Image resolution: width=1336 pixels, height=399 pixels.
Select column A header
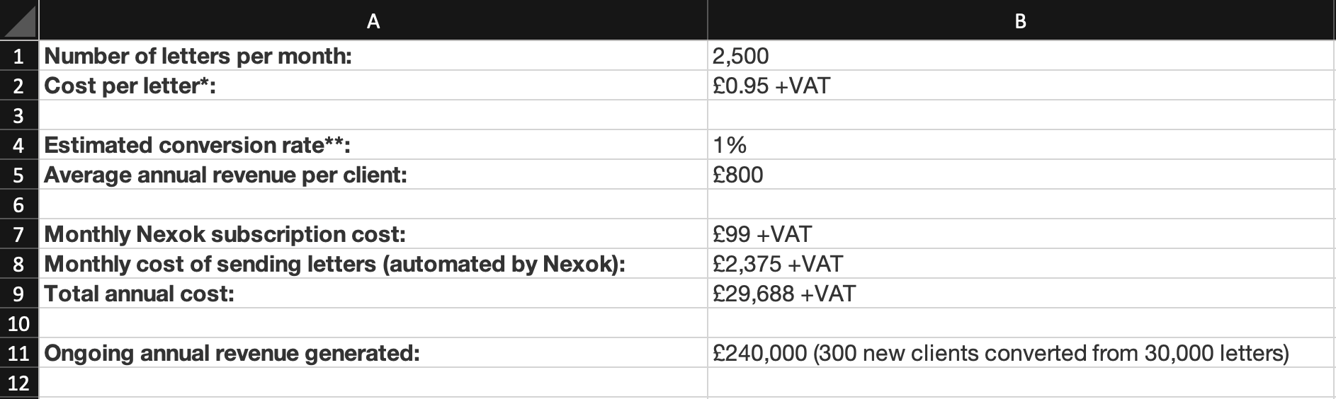click(373, 21)
